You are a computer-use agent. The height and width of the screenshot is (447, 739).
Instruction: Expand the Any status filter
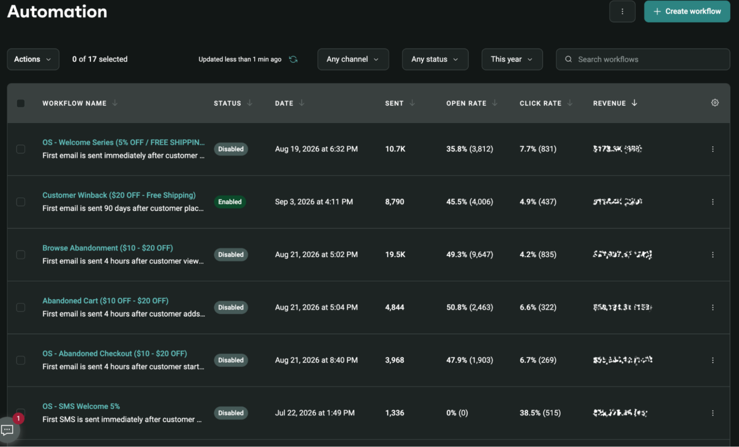pyautogui.click(x=435, y=59)
